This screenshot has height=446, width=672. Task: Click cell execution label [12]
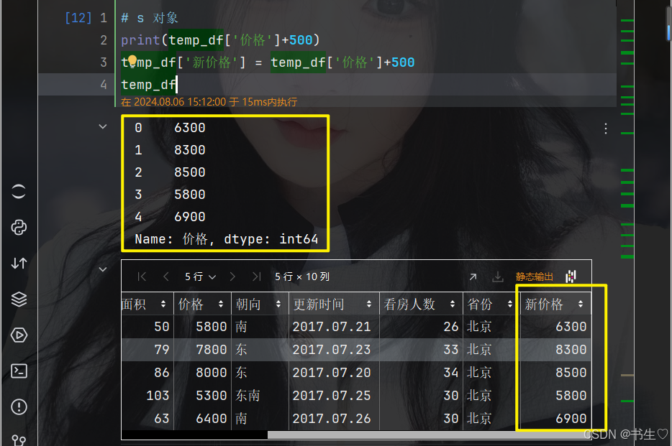[x=78, y=18]
